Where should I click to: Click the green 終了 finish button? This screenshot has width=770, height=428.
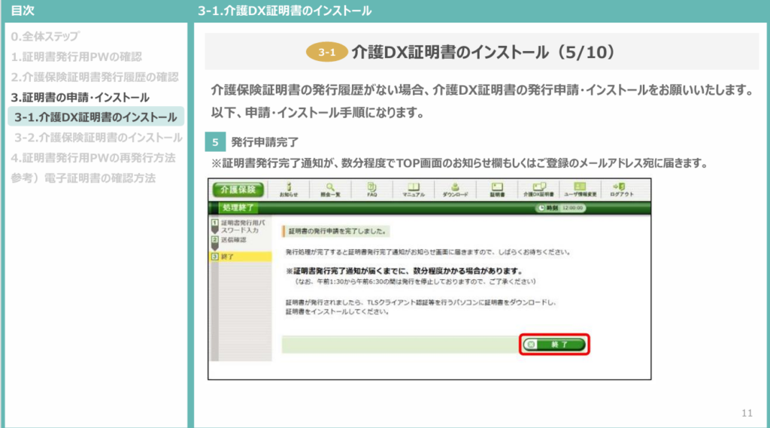554,345
